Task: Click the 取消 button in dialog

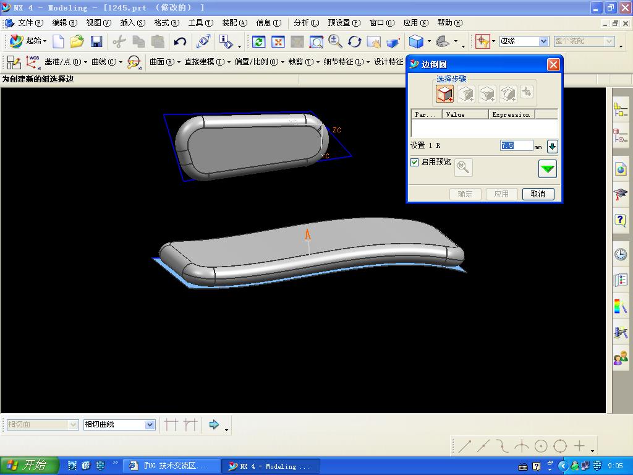Action: click(538, 194)
